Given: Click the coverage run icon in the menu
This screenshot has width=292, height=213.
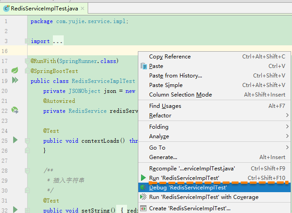Looking at the screenshot, I should [x=143, y=197].
